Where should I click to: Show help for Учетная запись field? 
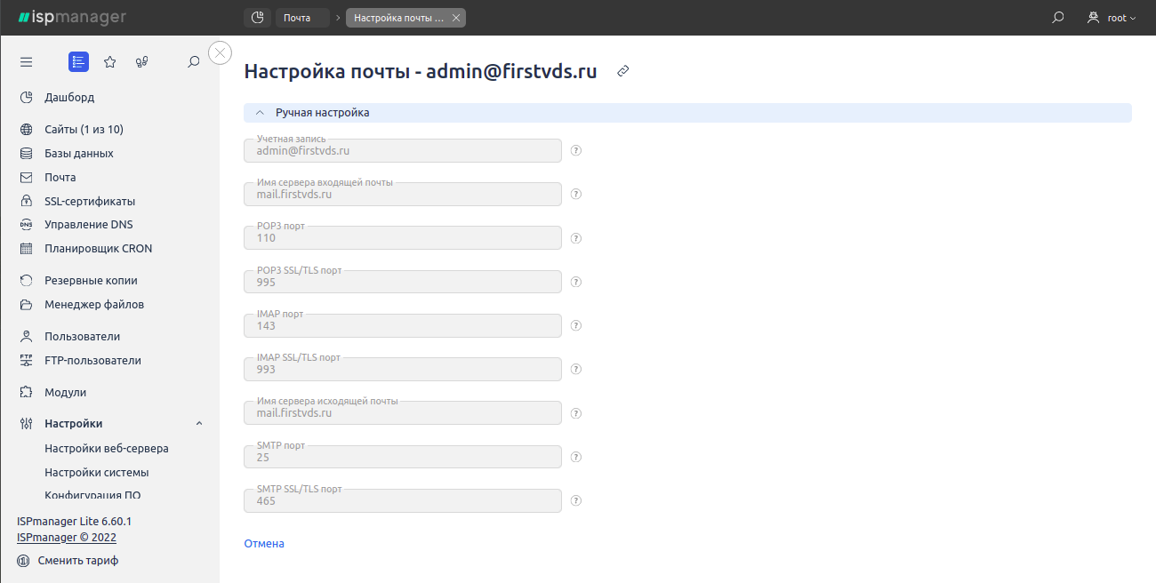click(576, 151)
